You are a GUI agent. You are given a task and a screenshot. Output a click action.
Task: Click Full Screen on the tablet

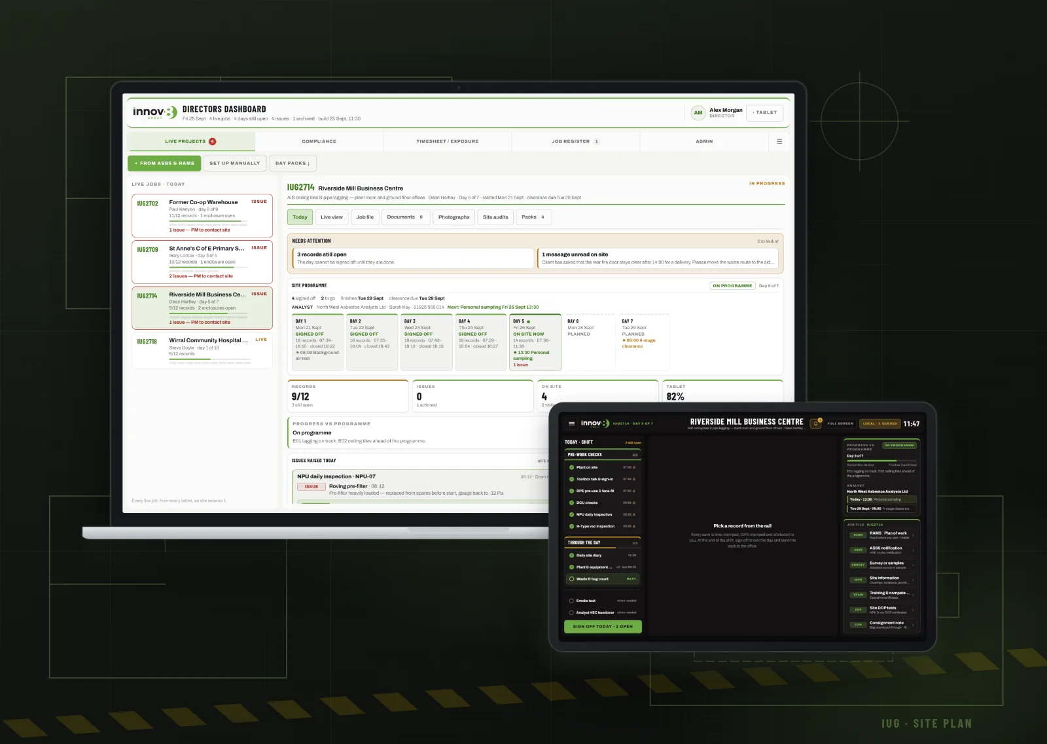coord(840,423)
